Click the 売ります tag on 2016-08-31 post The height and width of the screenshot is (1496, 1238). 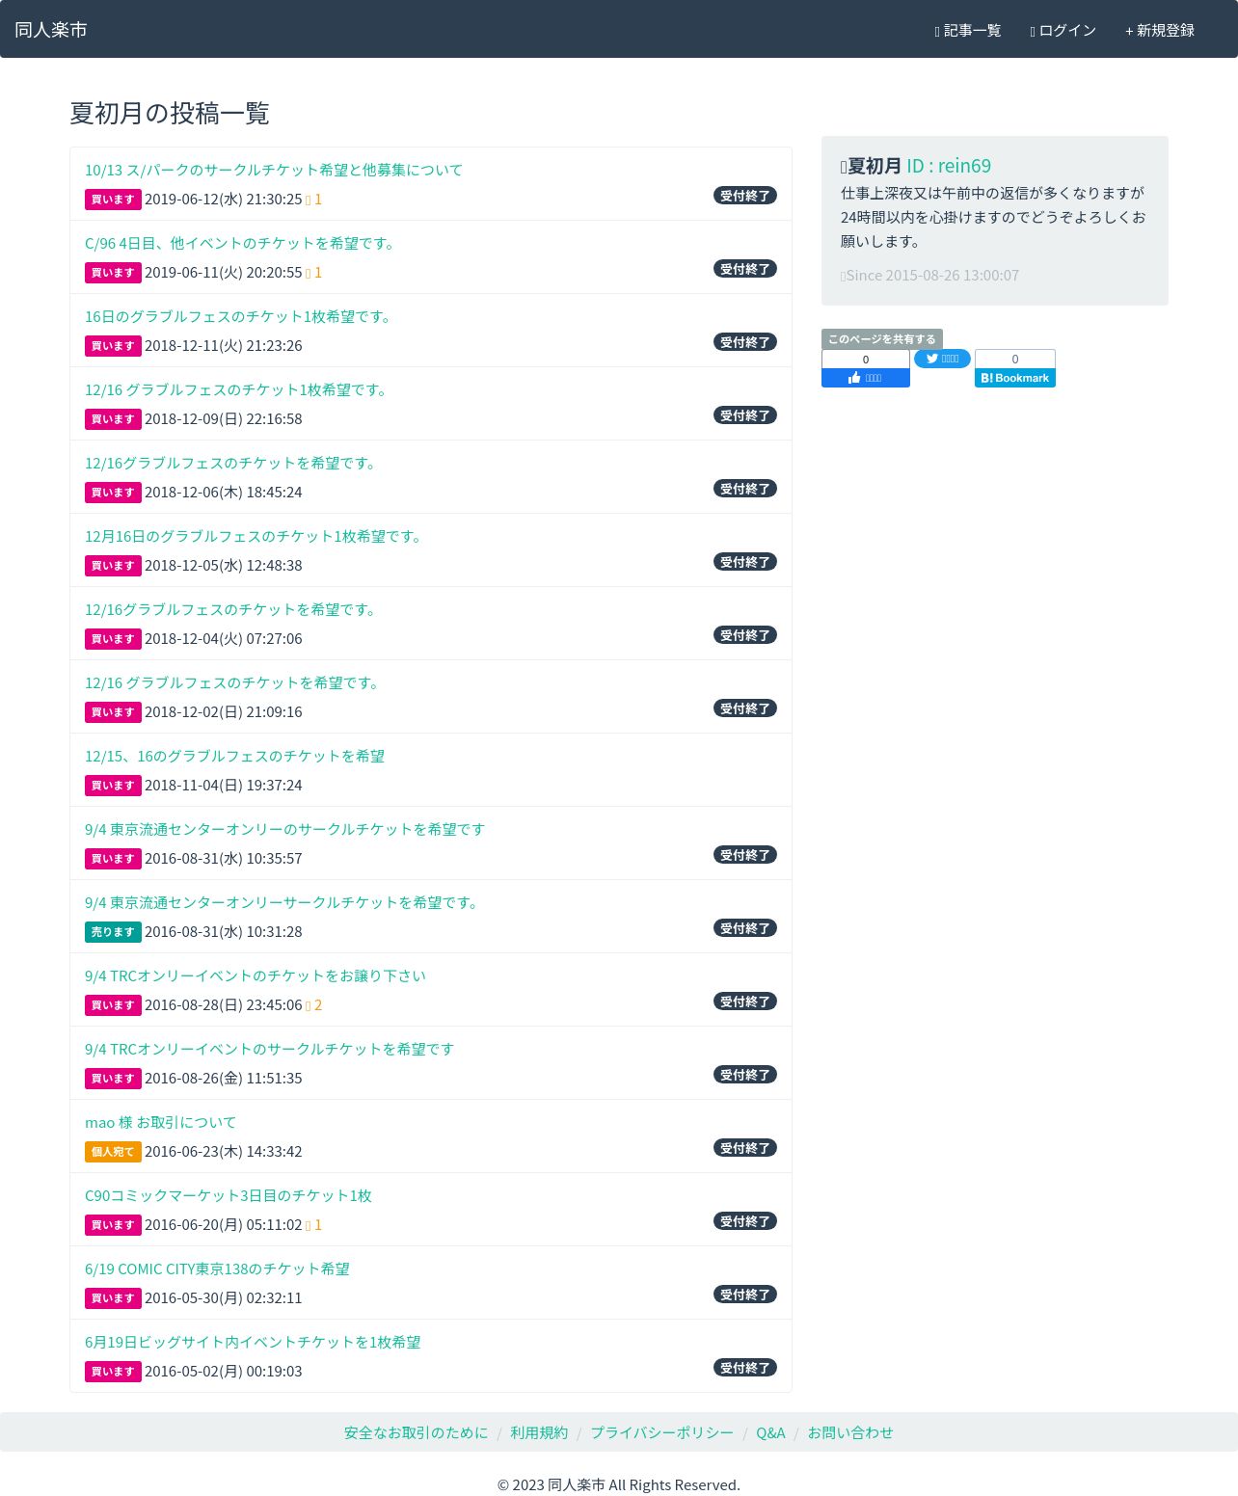pyautogui.click(x=113, y=932)
